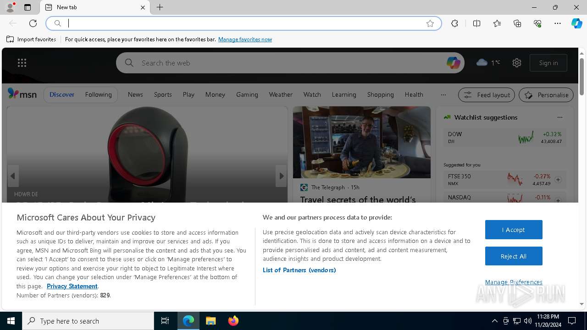Image resolution: width=587 pixels, height=330 pixels.
Task: Open Watchlist suggestions more options
Action: [559, 117]
